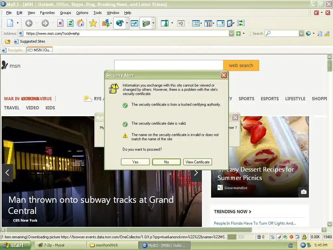
Task: Click the window with up arrow icon
Action: click(220, 23)
